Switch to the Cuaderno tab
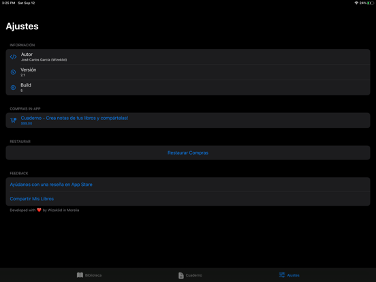376x282 pixels. 190,275
